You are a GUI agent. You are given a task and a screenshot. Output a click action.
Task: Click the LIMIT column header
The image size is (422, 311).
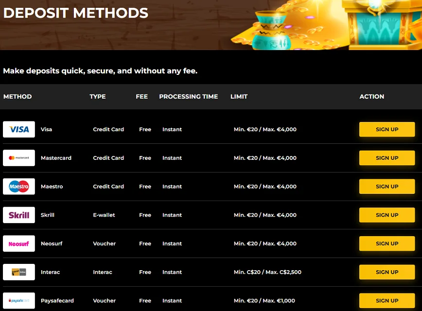coord(239,97)
